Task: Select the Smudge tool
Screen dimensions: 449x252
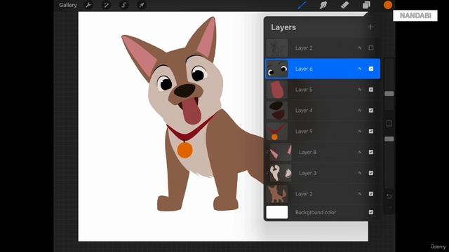Action: click(323, 5)
